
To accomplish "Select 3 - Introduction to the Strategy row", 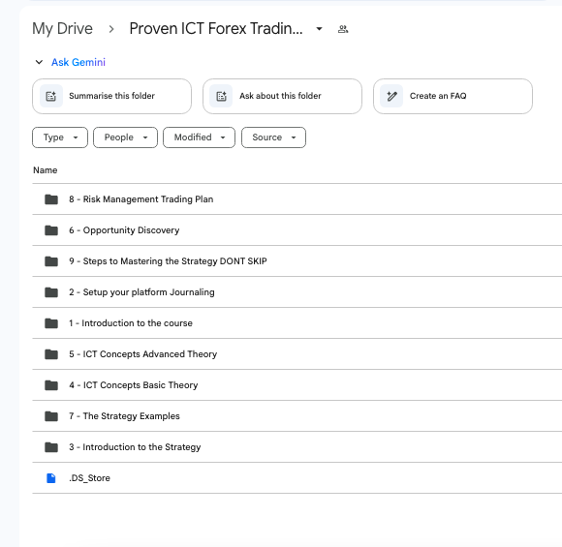I will 297,447.
